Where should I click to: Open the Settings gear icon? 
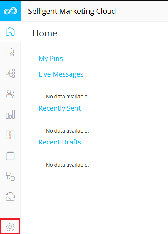(x=10, y=227)
